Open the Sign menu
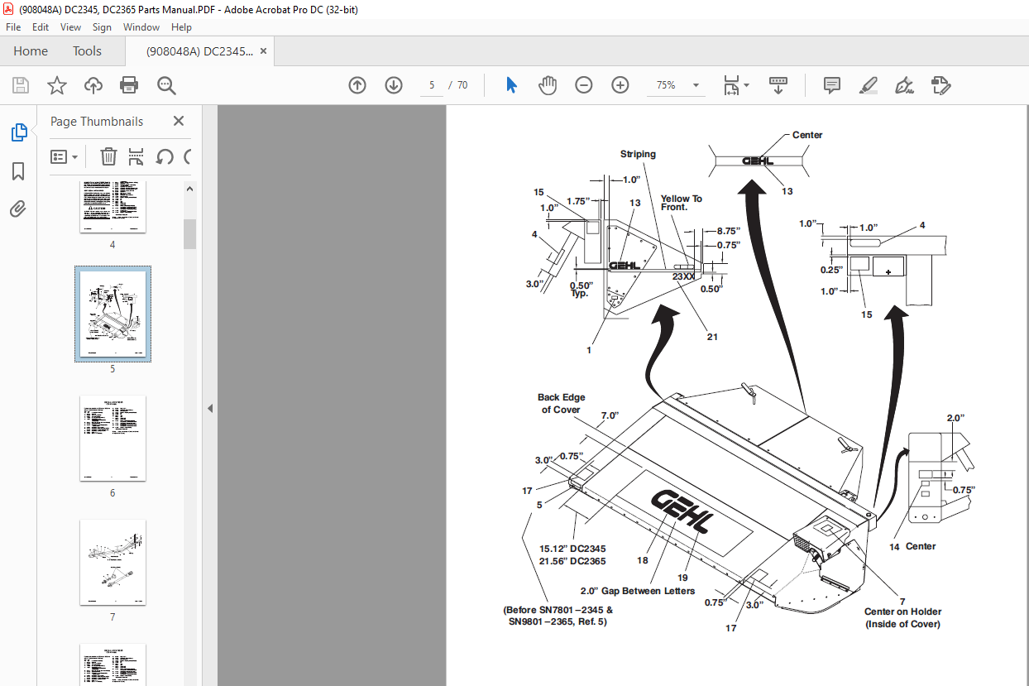1029x686 pixels. click(x=102, y=27)
